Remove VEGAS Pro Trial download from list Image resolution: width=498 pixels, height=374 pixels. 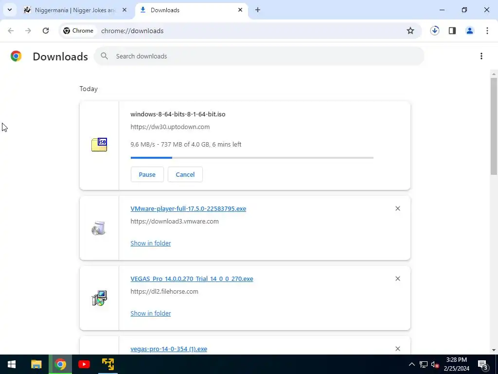(398, 279)
